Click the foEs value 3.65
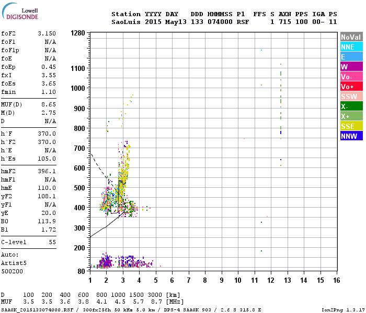This screenshot has width=366, height=313. [49, 83]
